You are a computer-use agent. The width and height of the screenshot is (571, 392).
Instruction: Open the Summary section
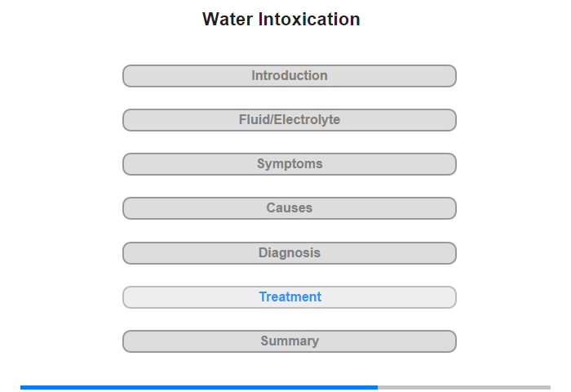coord(290,341)
